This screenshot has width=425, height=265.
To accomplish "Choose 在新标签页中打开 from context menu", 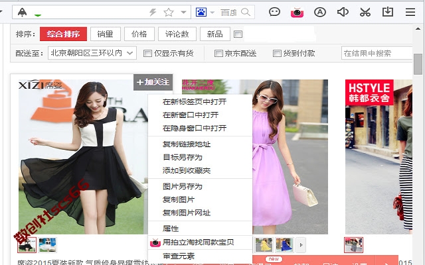I will tap(200, 101).
